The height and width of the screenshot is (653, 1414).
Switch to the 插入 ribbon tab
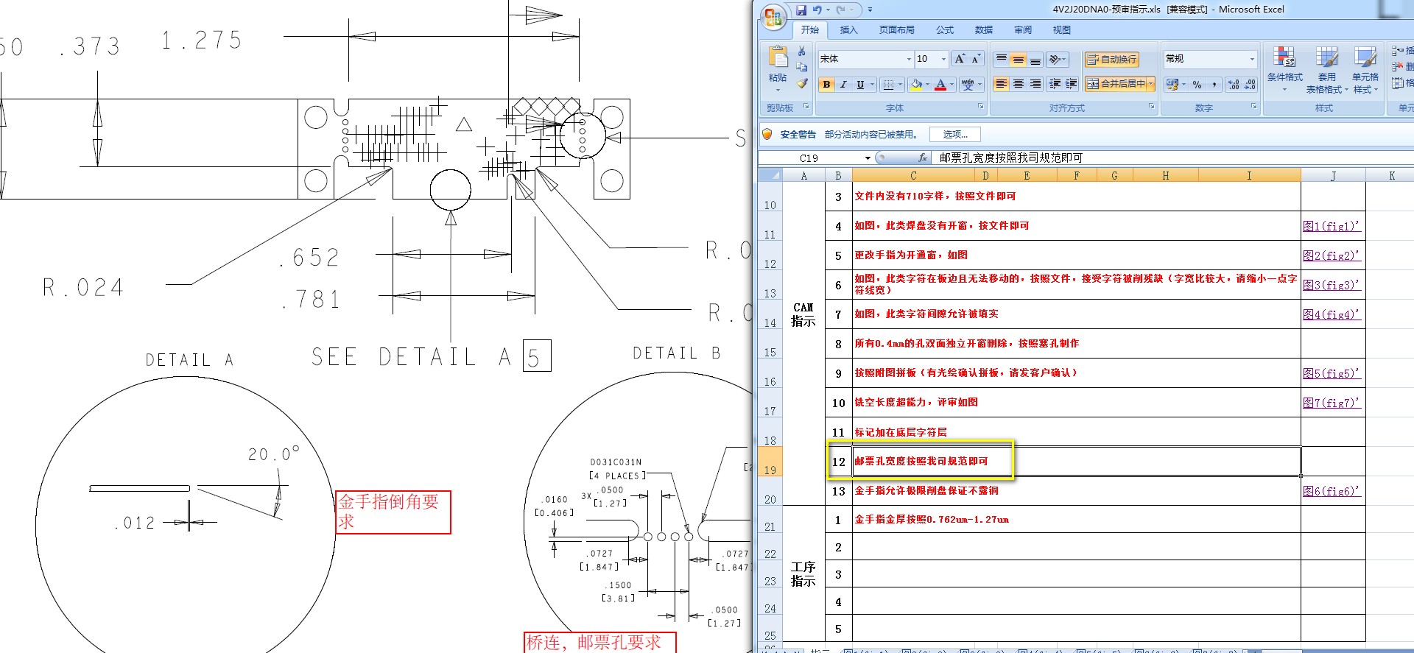pyautogui.click(x=848, y=30)
